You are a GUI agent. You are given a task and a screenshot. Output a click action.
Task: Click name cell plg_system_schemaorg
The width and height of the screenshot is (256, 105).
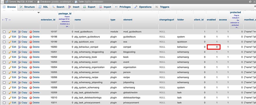click(87, 88)
